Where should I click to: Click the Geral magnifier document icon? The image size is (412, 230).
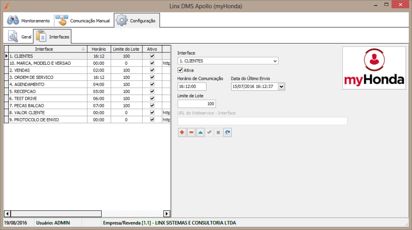pyautogui.click(x=13, y=37)
